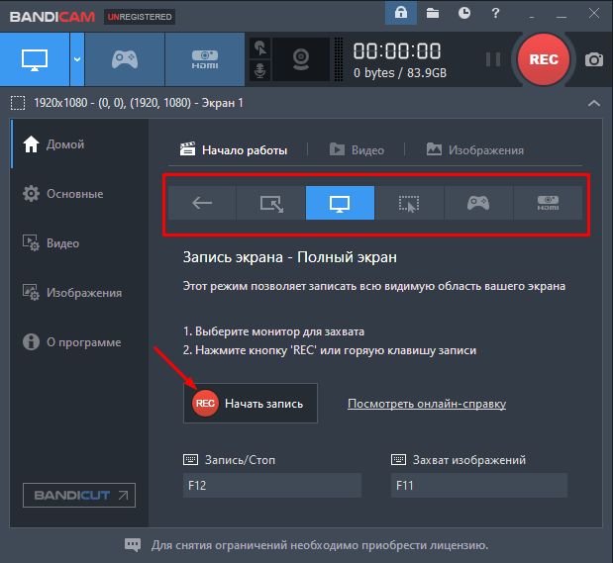
Task: Select rectangle on screen mode icon
Action: point(271,203)
